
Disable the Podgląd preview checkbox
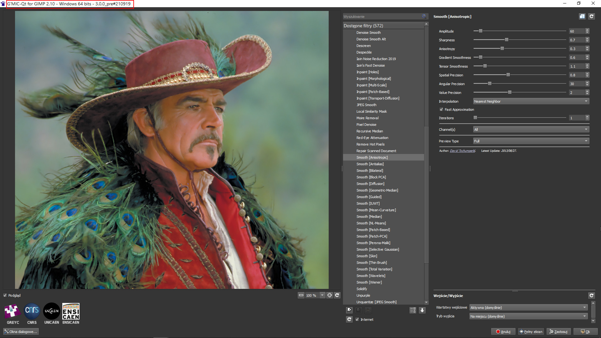(x=5, y=295)
